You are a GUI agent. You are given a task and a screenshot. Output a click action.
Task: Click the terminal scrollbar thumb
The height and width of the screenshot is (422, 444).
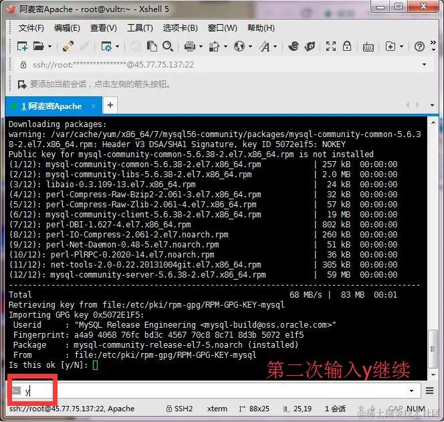(x=433, y=349)
